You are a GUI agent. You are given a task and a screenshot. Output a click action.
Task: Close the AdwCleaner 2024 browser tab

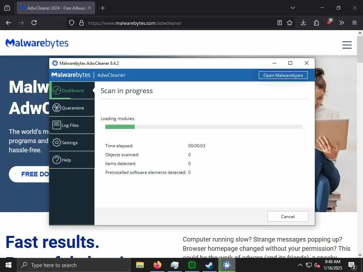pos(89,8)
